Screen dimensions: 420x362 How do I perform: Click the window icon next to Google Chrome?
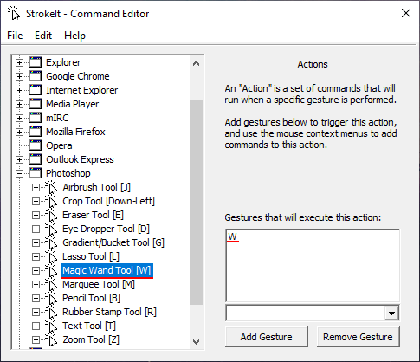[36, 76]
